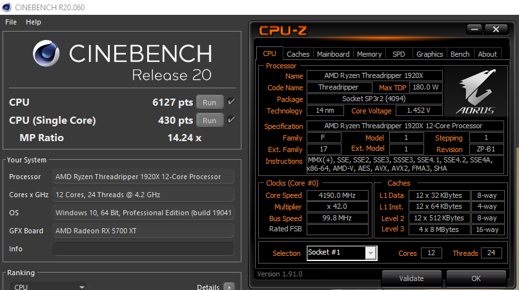The image size is (519, 290).
Task: Click the OS field in Your System
Action: coord(143,213)
